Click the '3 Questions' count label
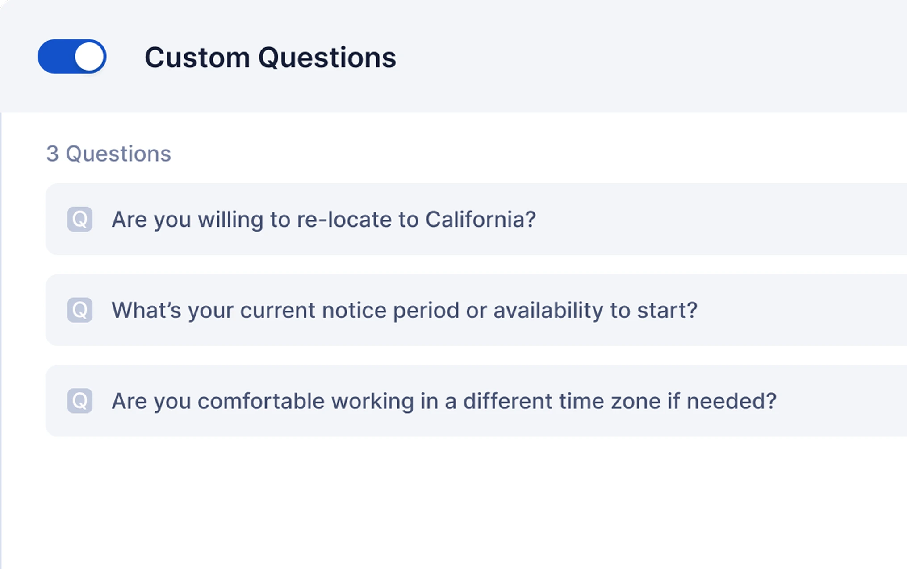This screenshot has width=907, height=569. tap(109, 154)
